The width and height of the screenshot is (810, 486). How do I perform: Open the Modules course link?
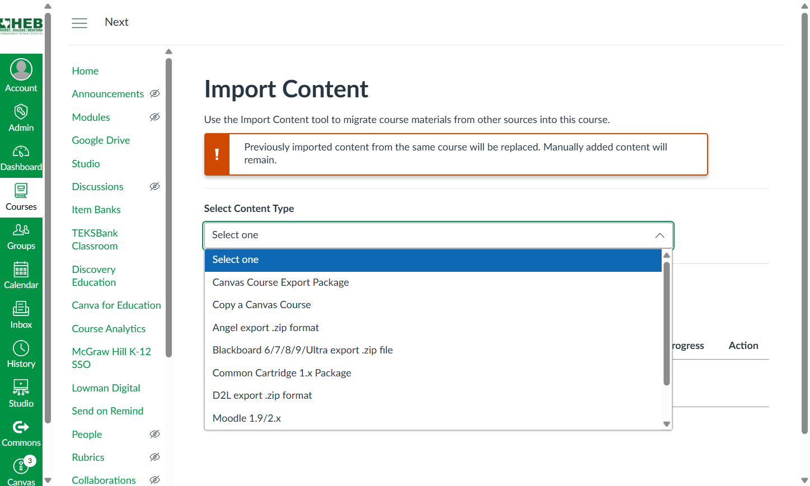(x=91, y=117)
